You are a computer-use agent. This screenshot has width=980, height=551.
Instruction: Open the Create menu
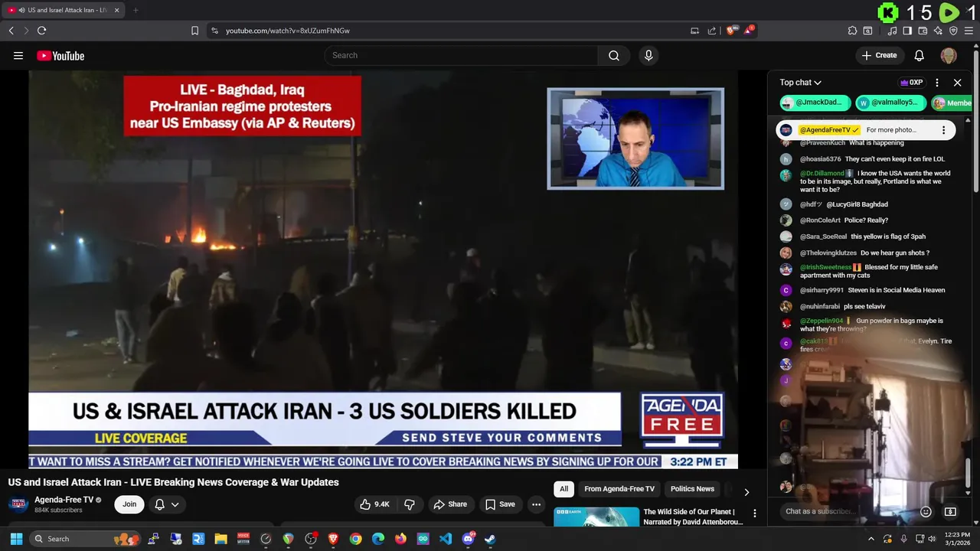(879, 55)
